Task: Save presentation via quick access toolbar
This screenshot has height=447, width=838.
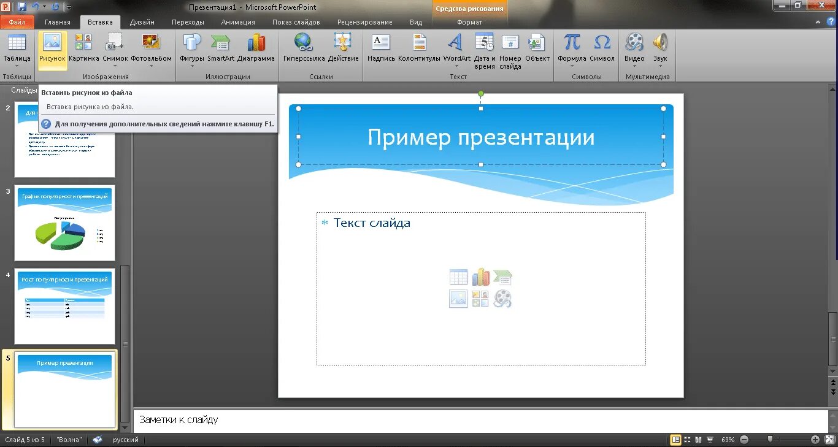Action: pyautogui.click(x=22, y=7)
